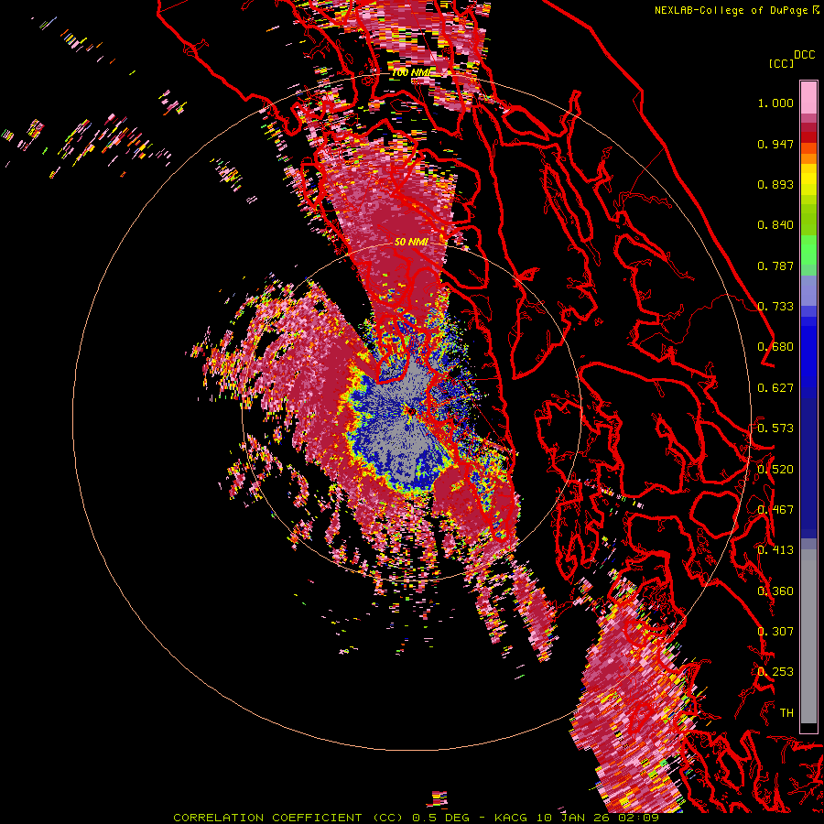Click the 100 NMI range ring label

411,72
